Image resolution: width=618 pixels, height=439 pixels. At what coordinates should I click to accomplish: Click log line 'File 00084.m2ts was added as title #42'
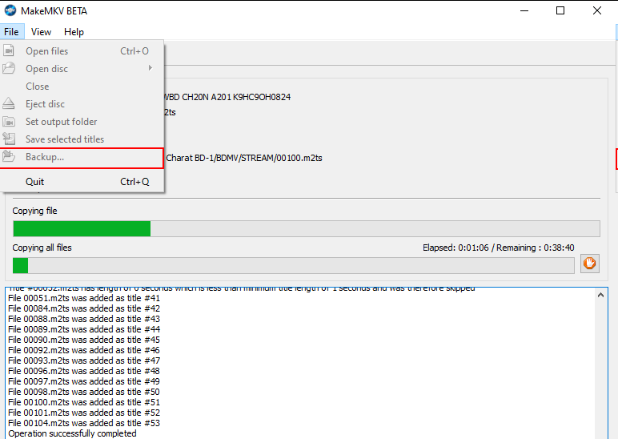[84, 308]
